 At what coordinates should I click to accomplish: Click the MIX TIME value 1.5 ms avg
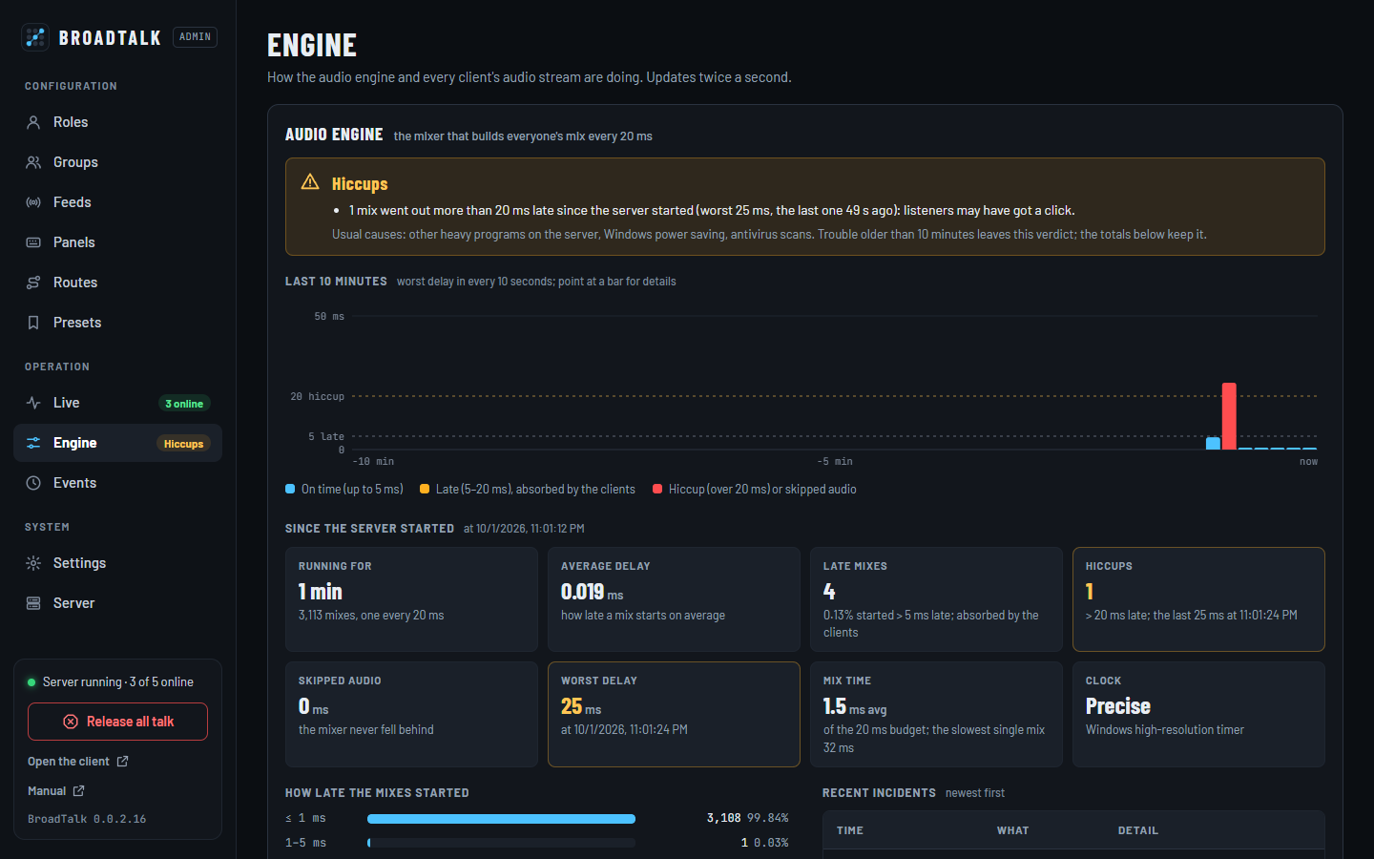point(855,706)
